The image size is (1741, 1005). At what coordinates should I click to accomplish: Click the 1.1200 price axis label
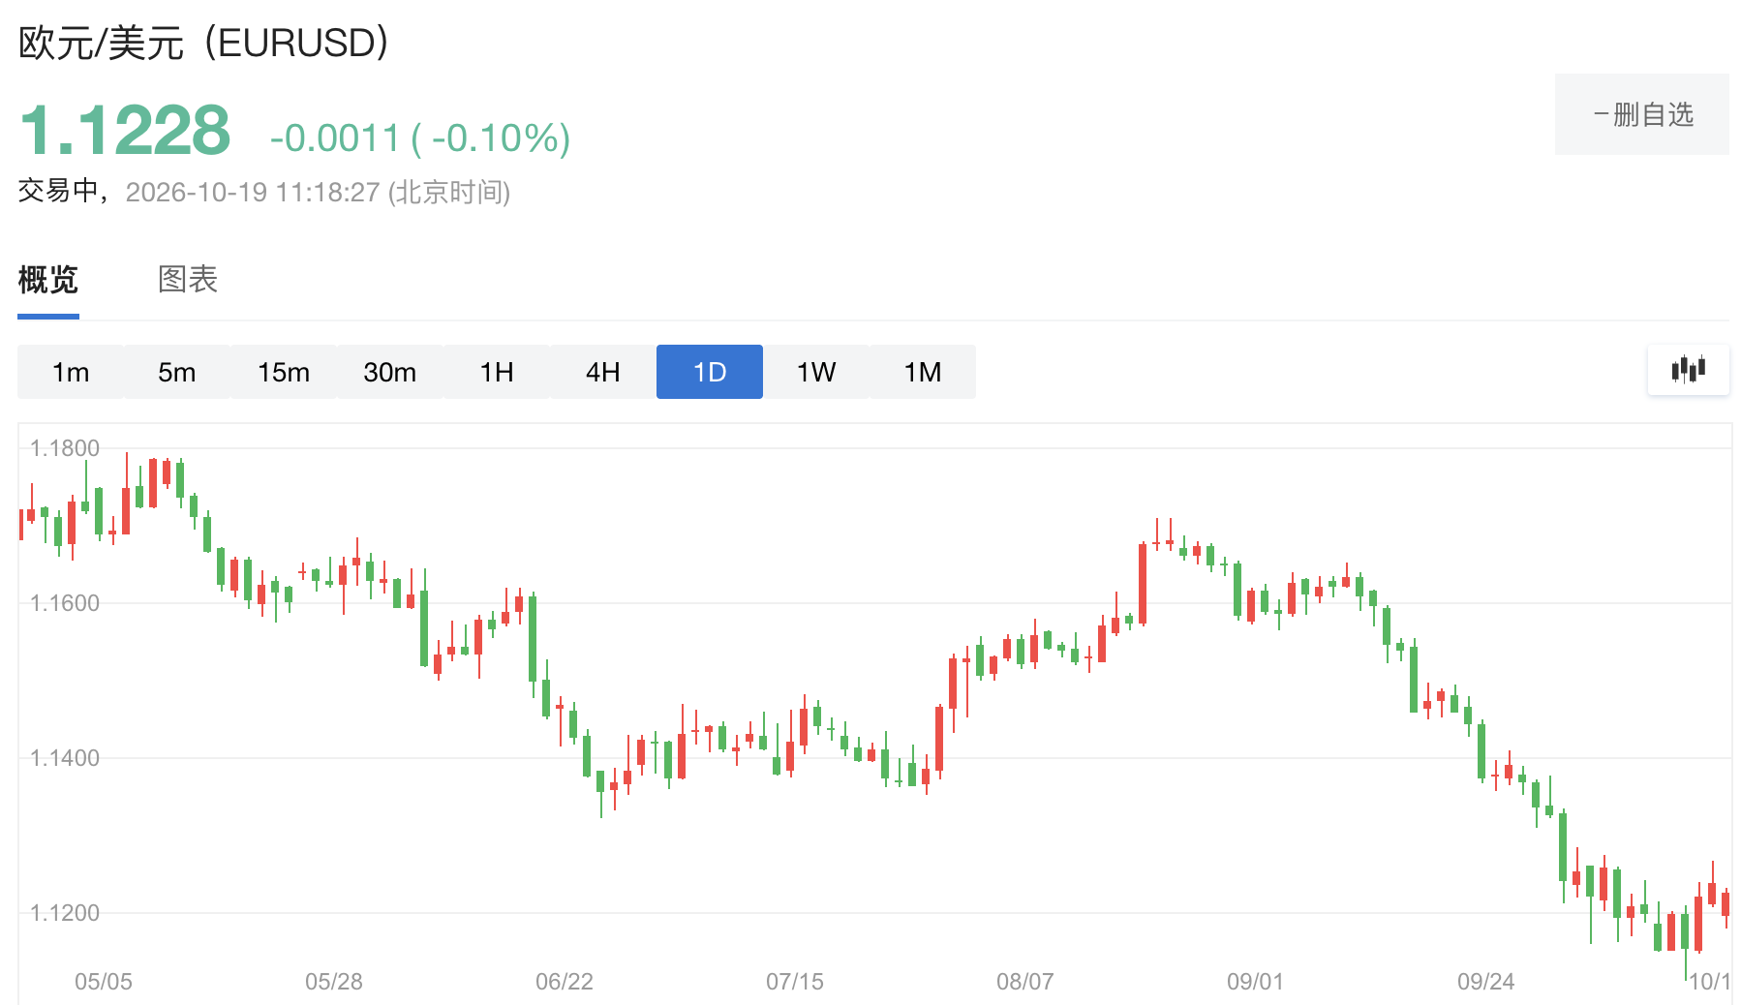tap(65, 913)
